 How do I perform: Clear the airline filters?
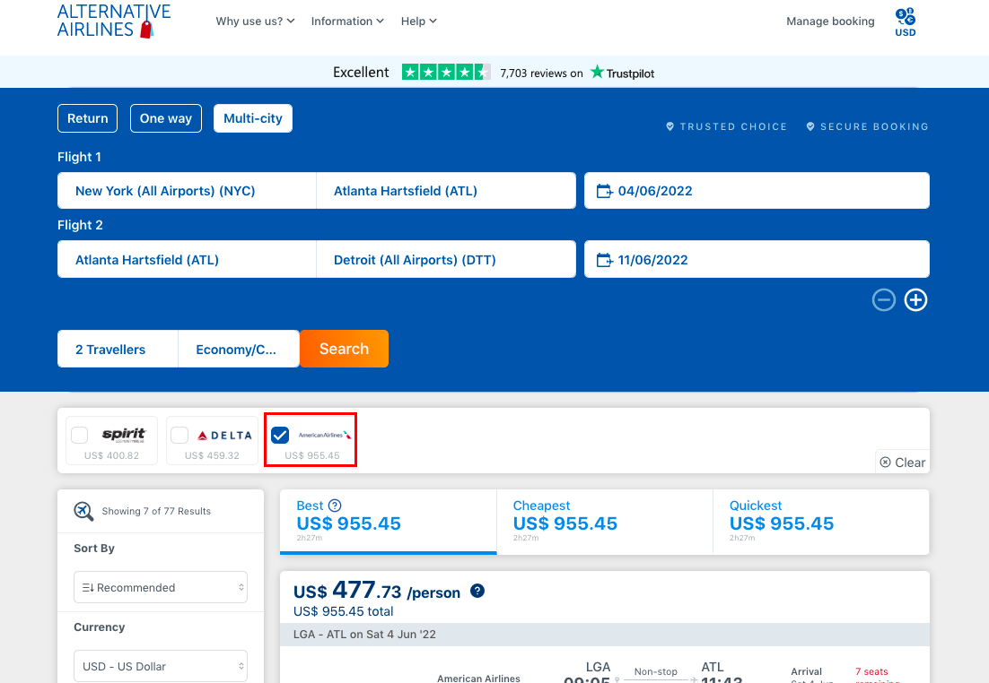click(x=903, y=463)
